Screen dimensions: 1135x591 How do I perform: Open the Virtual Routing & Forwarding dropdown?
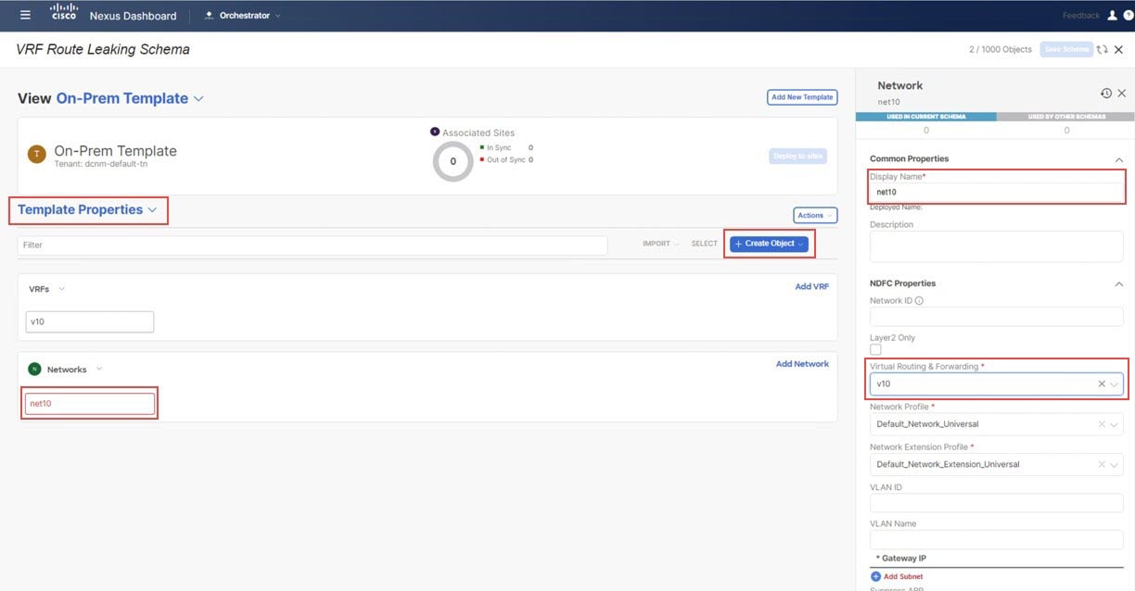click(1115, 384)
